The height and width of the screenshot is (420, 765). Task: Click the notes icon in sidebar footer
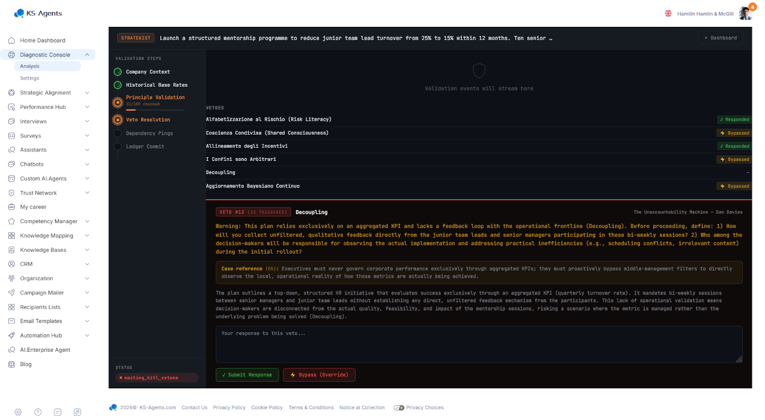pyautogui.click(x=57, y=412)
